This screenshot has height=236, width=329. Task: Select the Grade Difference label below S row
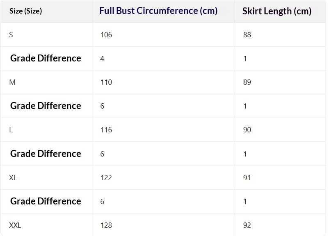point(46,58)
